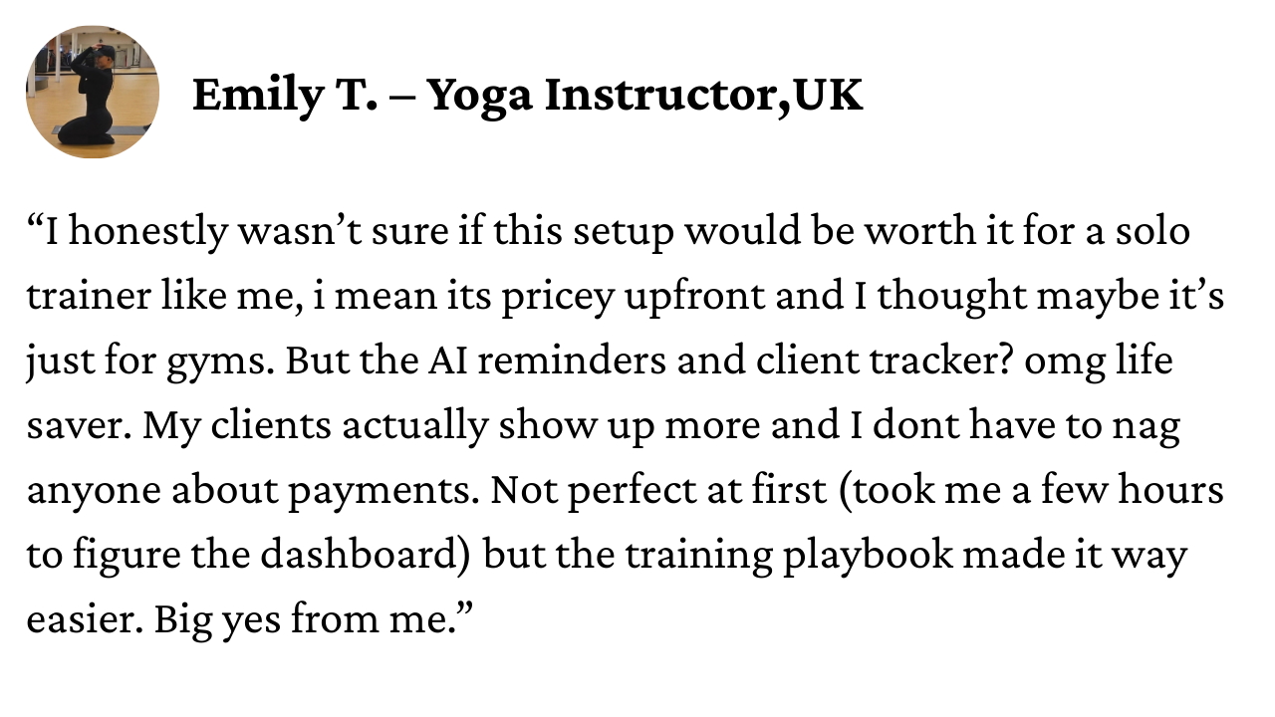This screenshot has height=717, width=1275.
Task: Click the name 'Emily T.' in the heading
Action: pos(285,95)
